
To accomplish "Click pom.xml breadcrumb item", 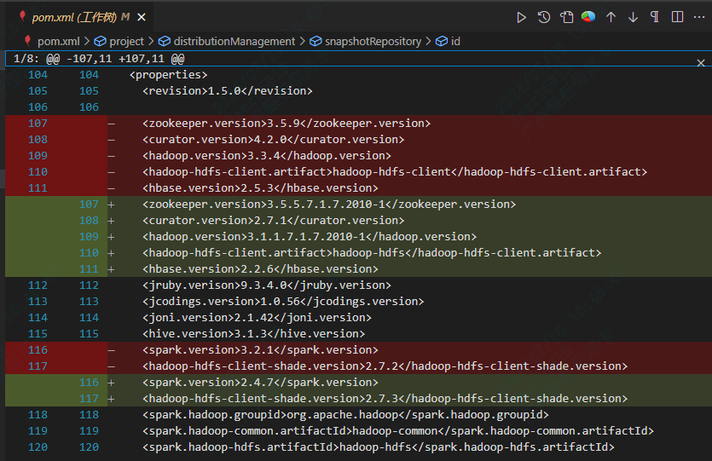I will click(59, 41).
